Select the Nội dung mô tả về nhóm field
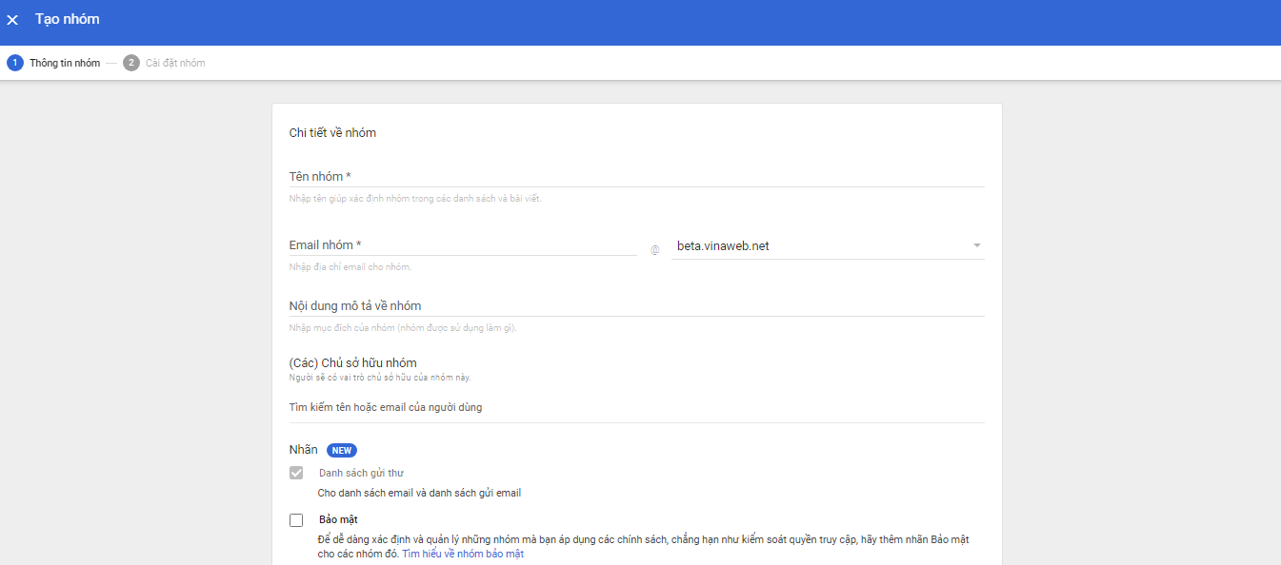Image resolution: width=1281 pixels, height=565 pixels. coord(636,306)
